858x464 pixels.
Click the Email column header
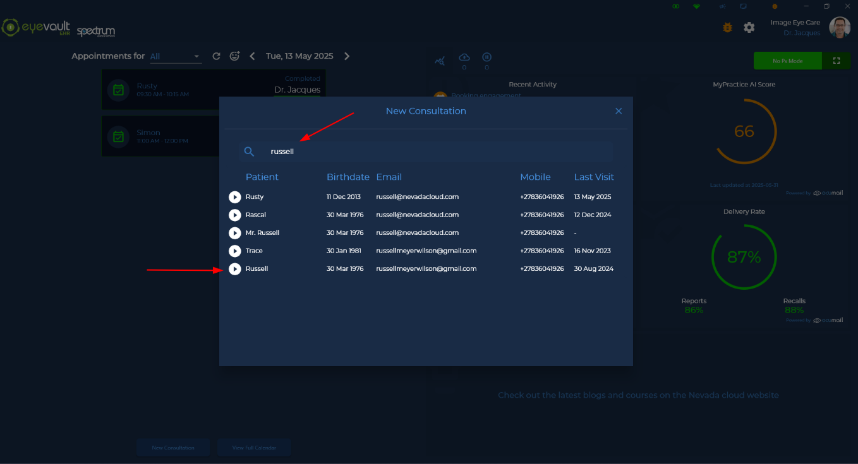pyautogui.click(x=389, y=177)
